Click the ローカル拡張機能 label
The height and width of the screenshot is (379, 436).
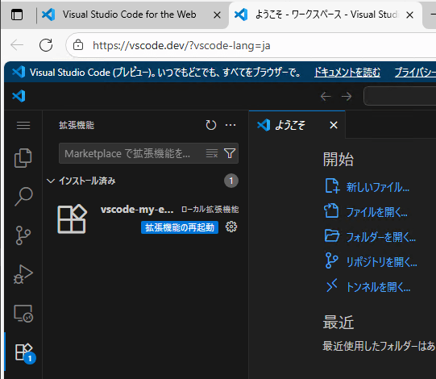pyautogui.click(x=210, y=210)
